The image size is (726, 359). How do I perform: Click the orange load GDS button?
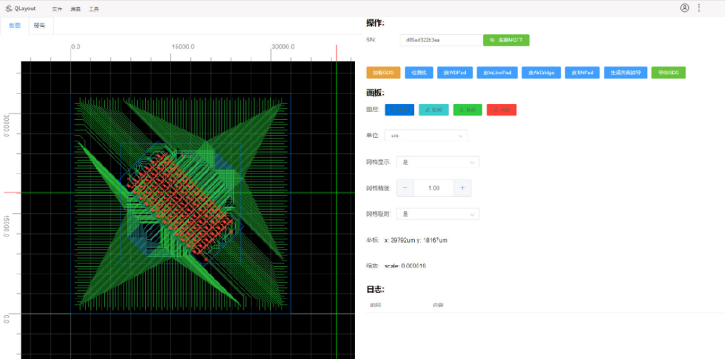[383, 73]
